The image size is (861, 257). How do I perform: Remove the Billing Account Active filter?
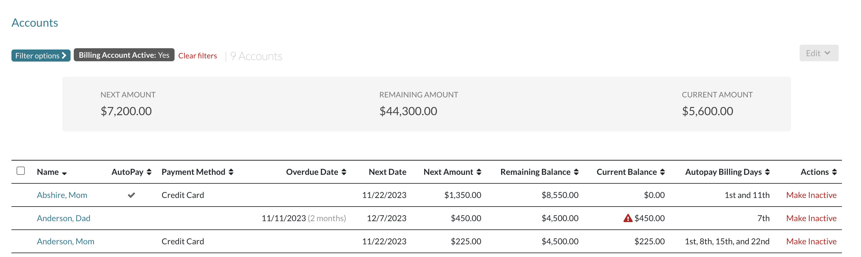click(124, 55)
